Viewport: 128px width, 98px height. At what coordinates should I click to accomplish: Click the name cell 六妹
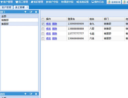tap(95, 38)
